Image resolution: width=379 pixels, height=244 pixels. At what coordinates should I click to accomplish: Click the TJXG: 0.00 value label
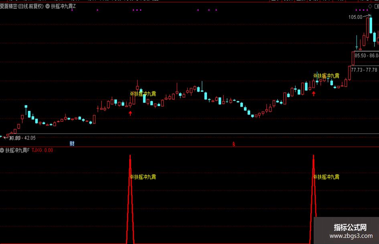[x=42, y=150]
